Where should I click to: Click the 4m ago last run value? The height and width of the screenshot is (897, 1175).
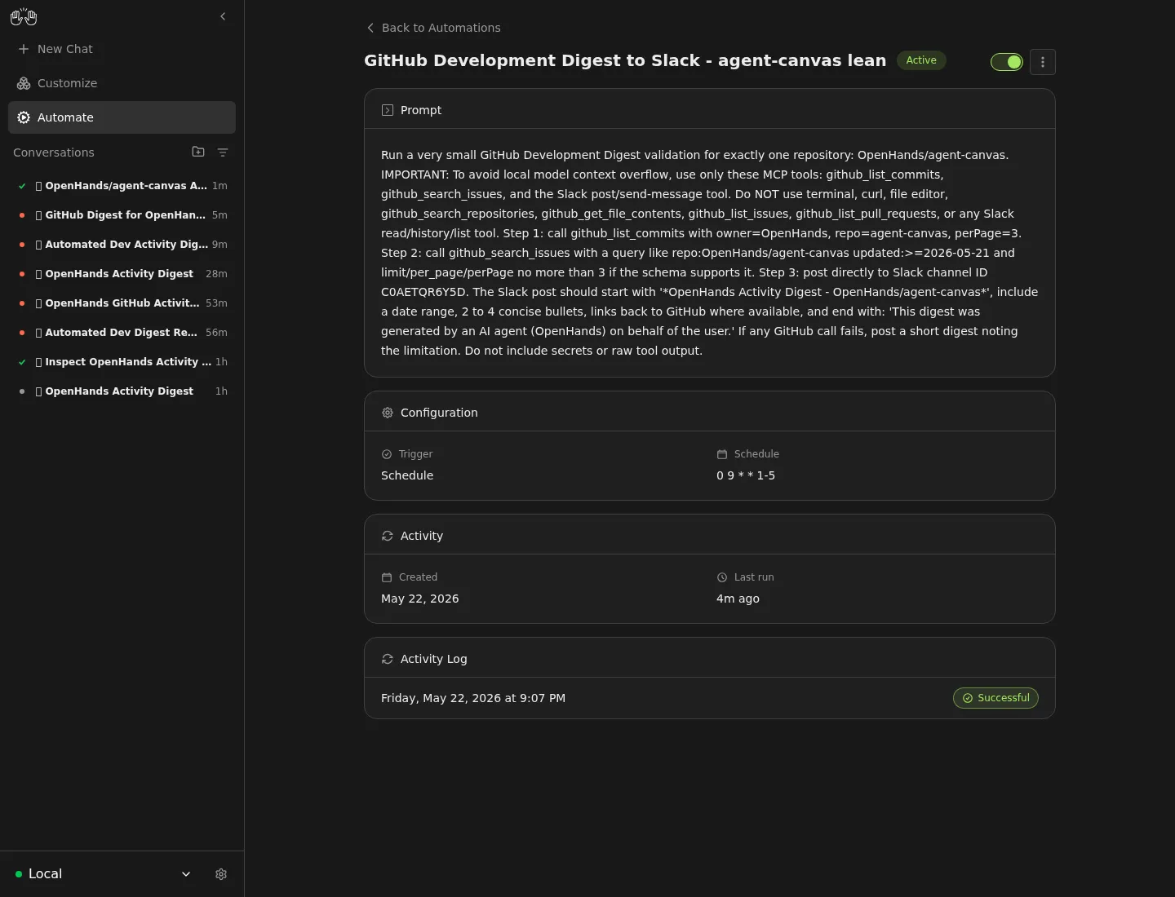click(x=738, y=599)
